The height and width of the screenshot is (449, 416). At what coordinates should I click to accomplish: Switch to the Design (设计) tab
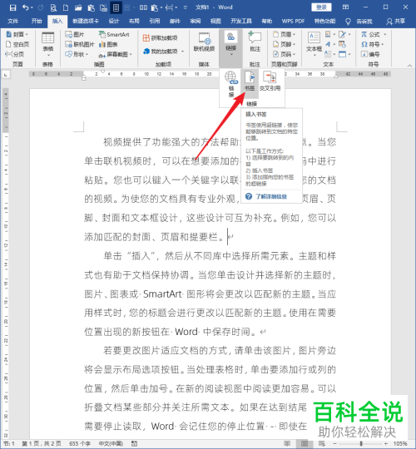pyautogui.click(x=114, y=21)
